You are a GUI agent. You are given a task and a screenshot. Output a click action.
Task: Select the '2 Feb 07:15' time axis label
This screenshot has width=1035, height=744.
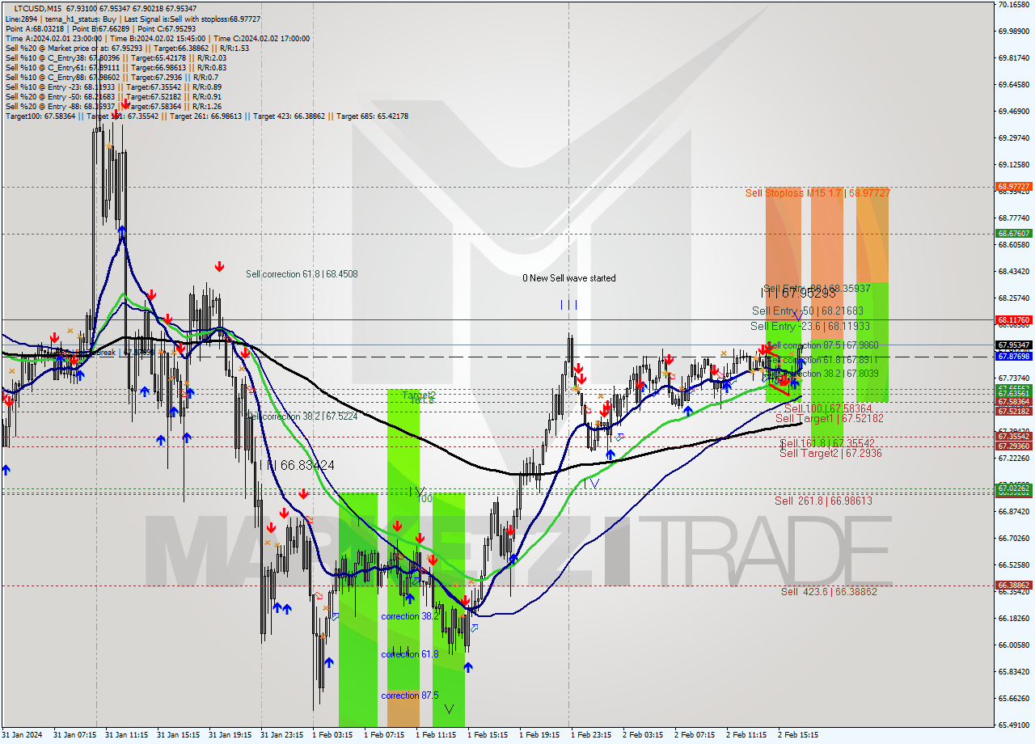695,735
